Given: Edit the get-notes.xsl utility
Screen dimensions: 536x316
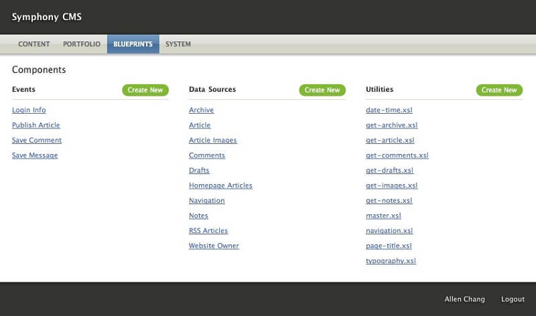Looking at the screenshot, I should (x=389, y=201).
